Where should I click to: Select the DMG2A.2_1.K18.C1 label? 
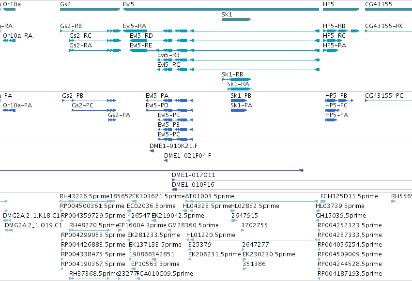(31, 216)
